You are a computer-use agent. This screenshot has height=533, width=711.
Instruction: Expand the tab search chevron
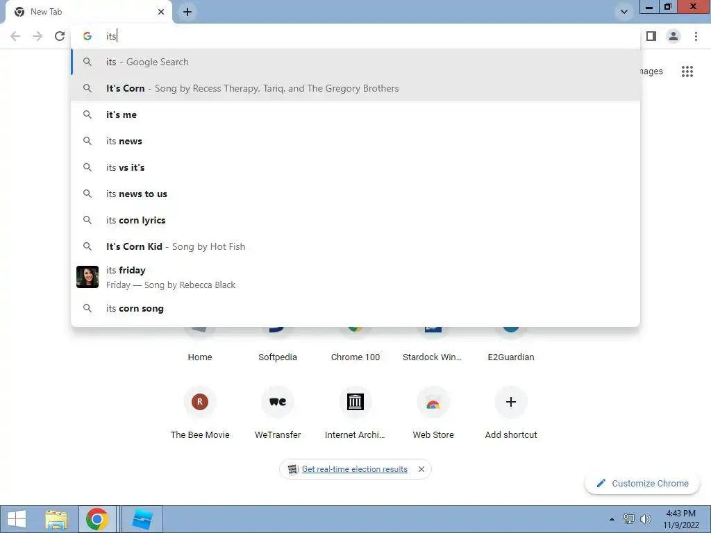(x=624, y=12)
